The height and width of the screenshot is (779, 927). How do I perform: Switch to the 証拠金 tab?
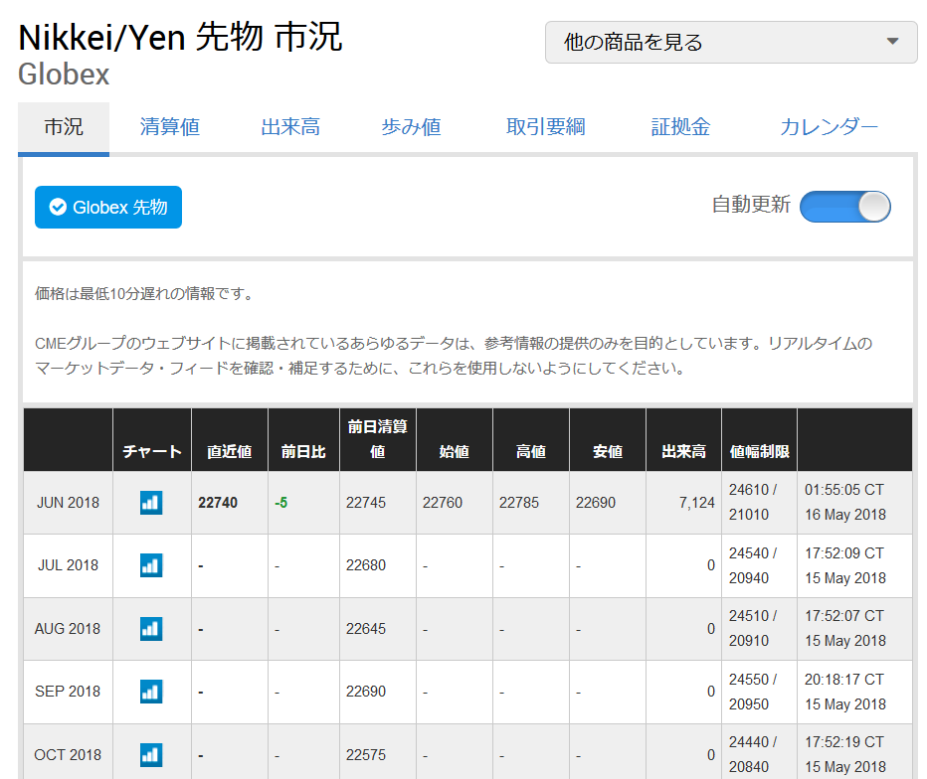(x=680, y=127)
